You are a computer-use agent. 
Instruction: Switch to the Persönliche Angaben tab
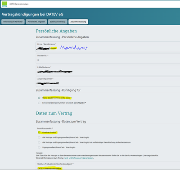point(36,22)
